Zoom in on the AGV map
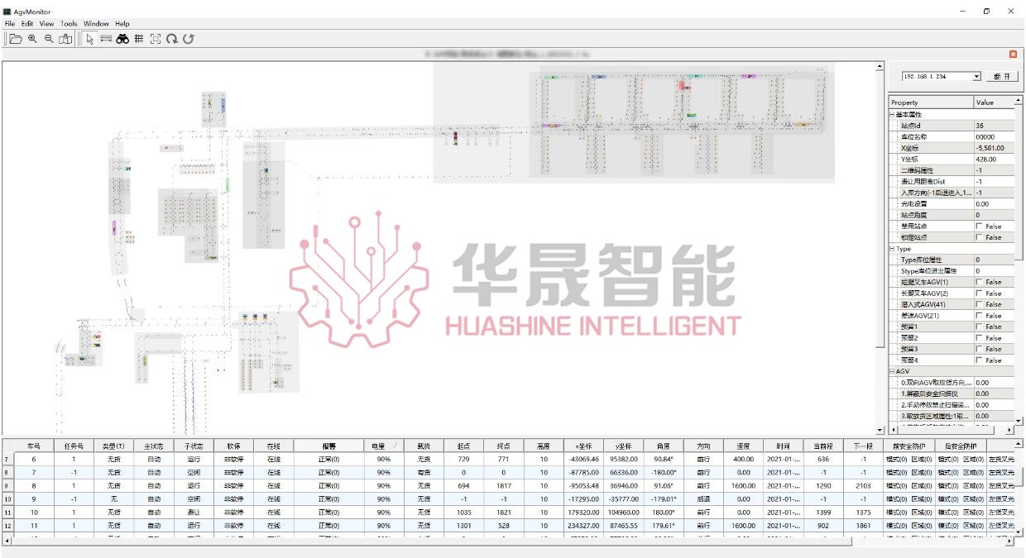Image resolution: width=1026 pixels, height=558 pixels. 32,39
